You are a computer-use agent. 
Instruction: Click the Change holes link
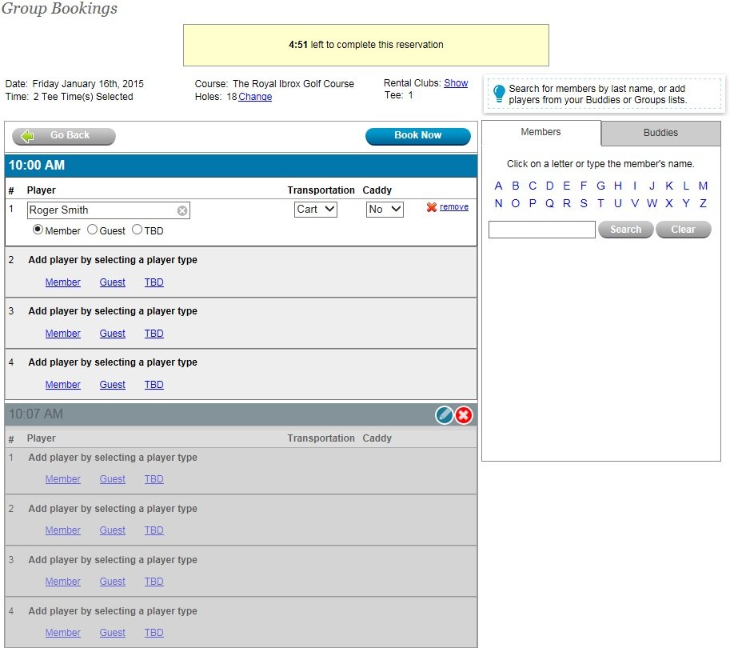pos(255,97)
